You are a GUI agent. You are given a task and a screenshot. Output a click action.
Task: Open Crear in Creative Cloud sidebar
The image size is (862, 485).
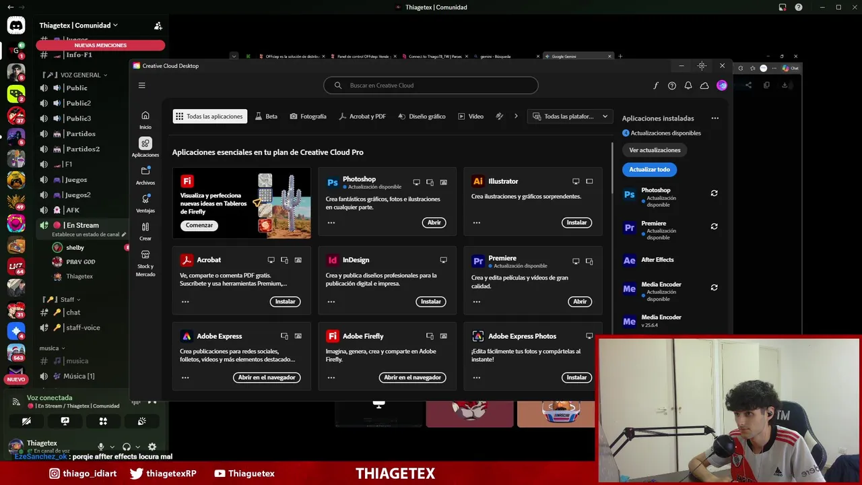click(x=145, y=231)
